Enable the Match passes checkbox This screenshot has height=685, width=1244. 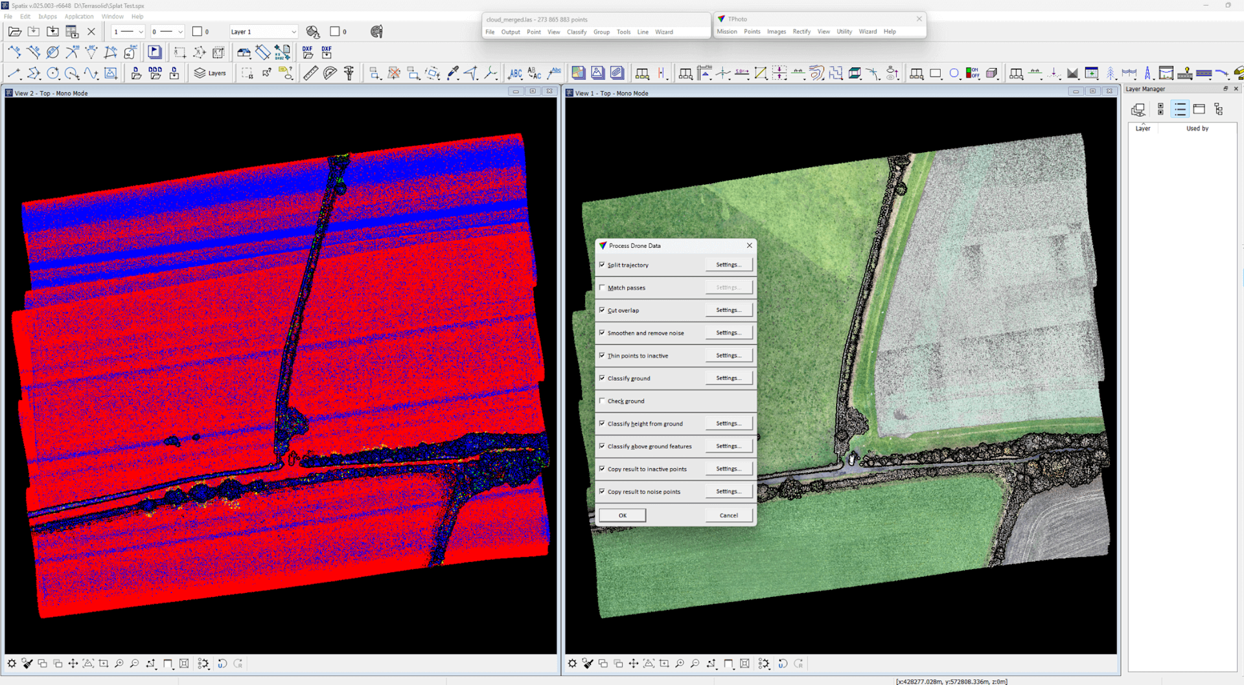[603, 287]
